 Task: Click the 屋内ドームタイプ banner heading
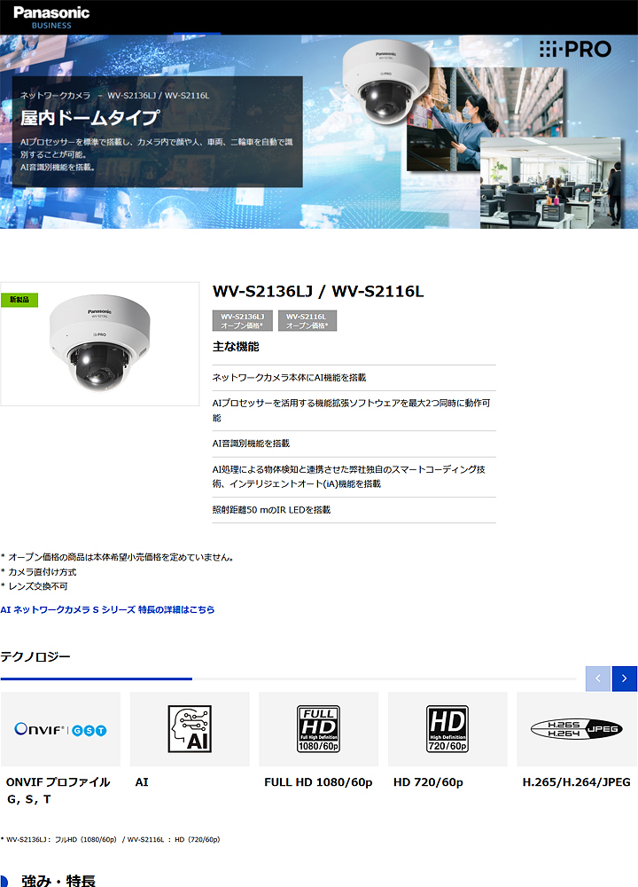[x=90, y=118]
